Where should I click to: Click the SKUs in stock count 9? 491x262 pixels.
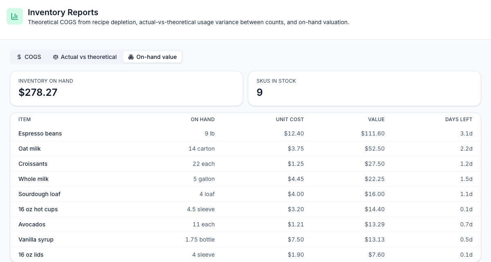pos(259,93)
